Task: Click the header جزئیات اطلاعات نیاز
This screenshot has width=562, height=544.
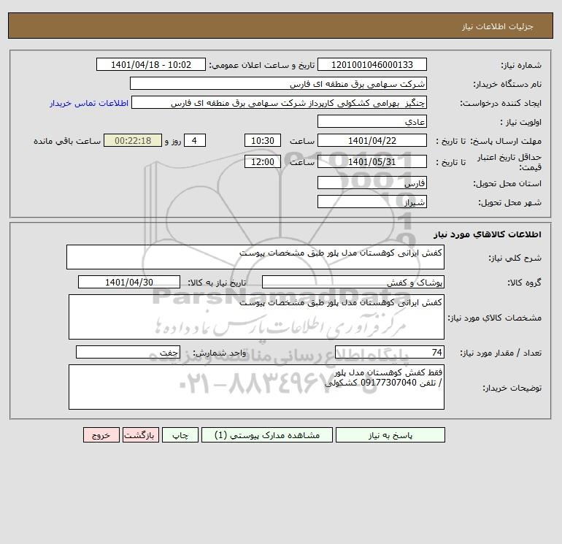Action: pyautogui.click(x=498, y=26)
